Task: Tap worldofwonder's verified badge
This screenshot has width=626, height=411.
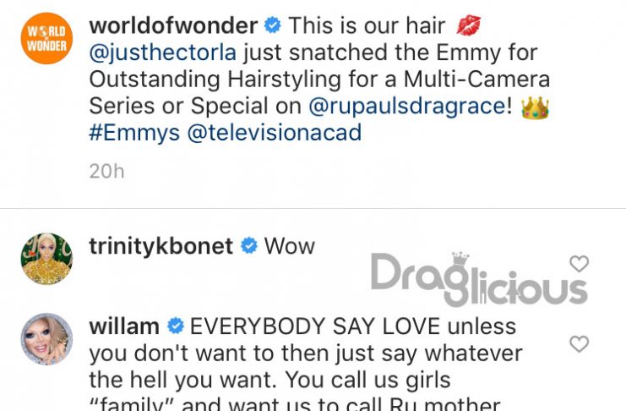Action: pos(273,25)
